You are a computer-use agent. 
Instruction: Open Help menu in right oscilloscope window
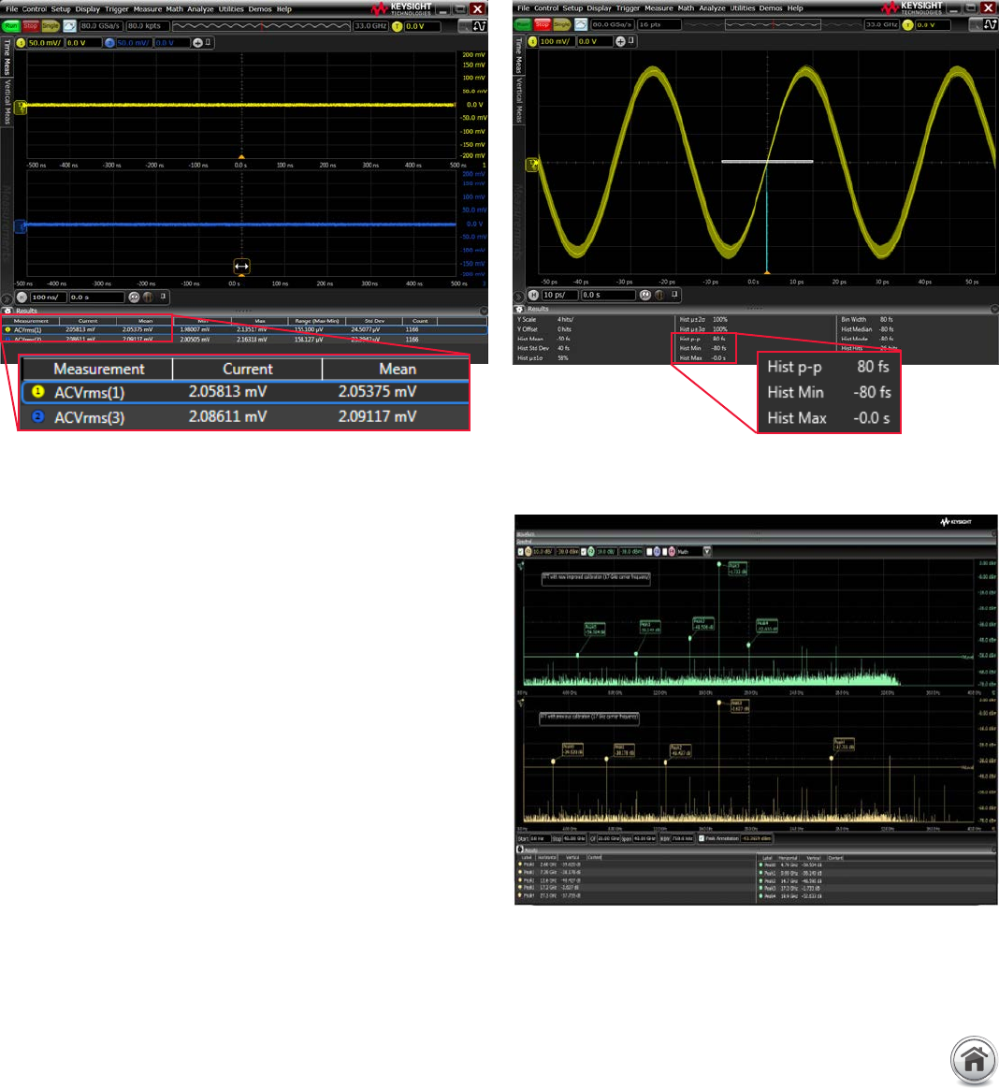click(x=795, y=8)
